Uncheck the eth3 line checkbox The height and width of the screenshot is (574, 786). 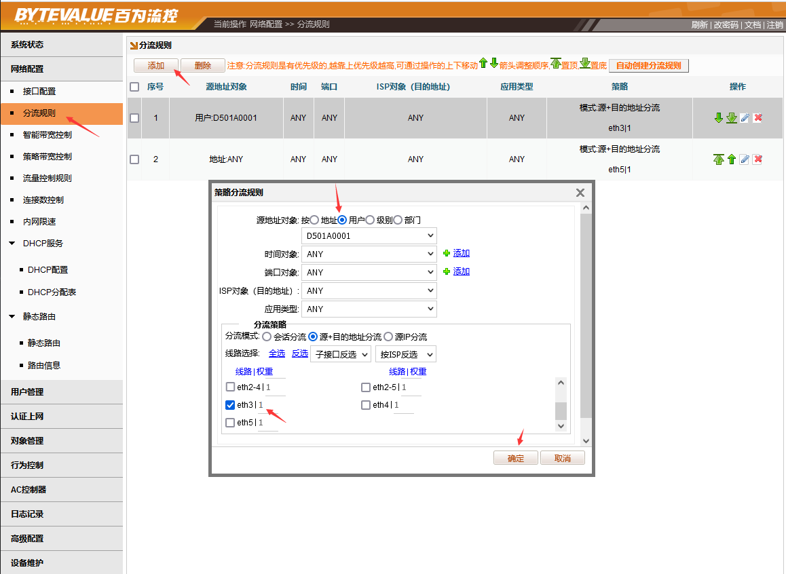pyautogui.click(x=230, y=405)
